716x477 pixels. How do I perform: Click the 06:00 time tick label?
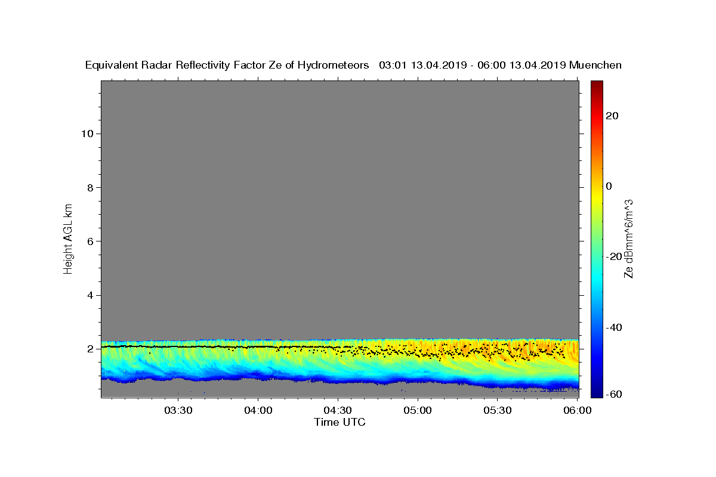[578, 410]
